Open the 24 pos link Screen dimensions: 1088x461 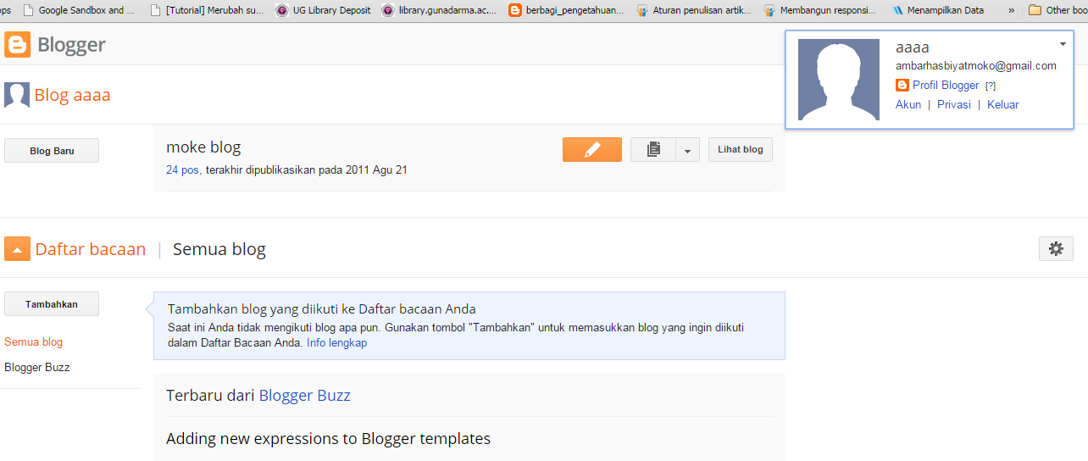point(182,169)
